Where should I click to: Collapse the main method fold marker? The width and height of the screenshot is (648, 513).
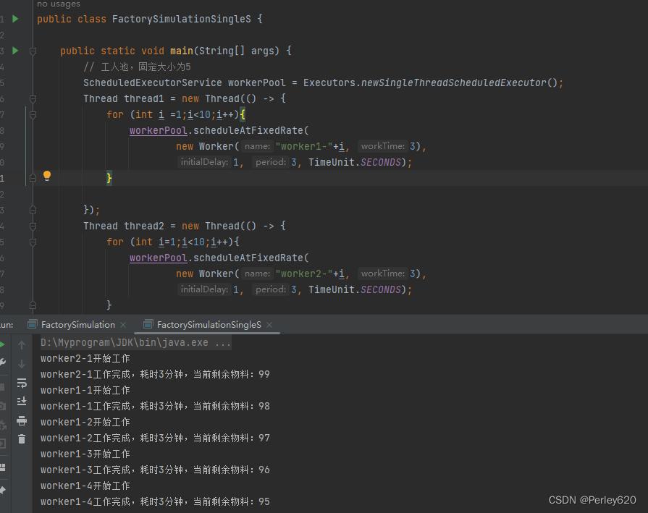(33, 51)
